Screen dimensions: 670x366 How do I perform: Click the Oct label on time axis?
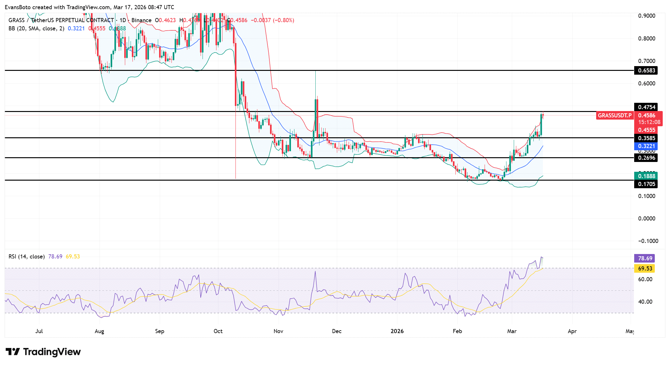coord(218,331)
